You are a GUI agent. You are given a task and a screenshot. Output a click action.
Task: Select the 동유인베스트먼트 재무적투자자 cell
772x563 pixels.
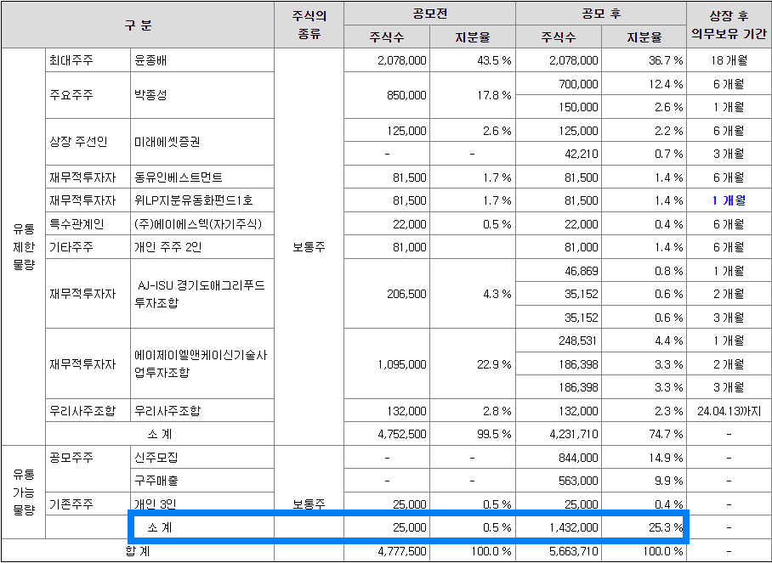point(179,178)
